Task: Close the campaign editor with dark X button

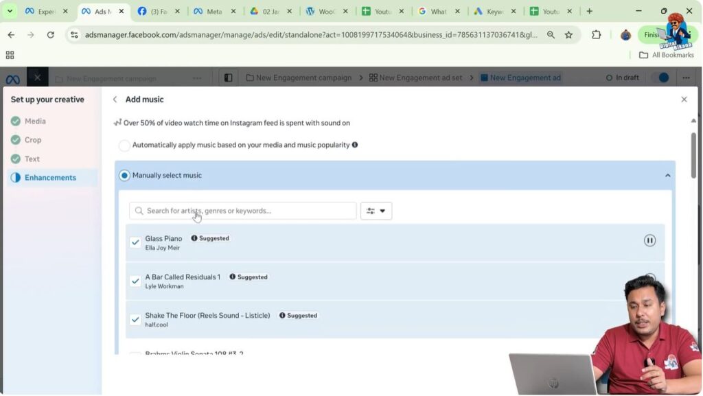Action: pyautogui.click(x=38, y=78)
